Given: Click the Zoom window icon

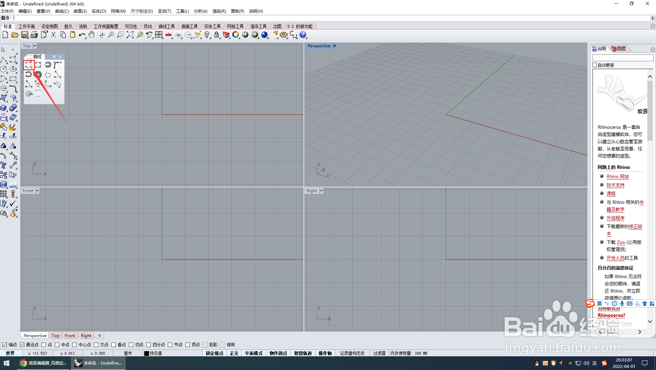Looking at the screenshot, I should [121, 35].
